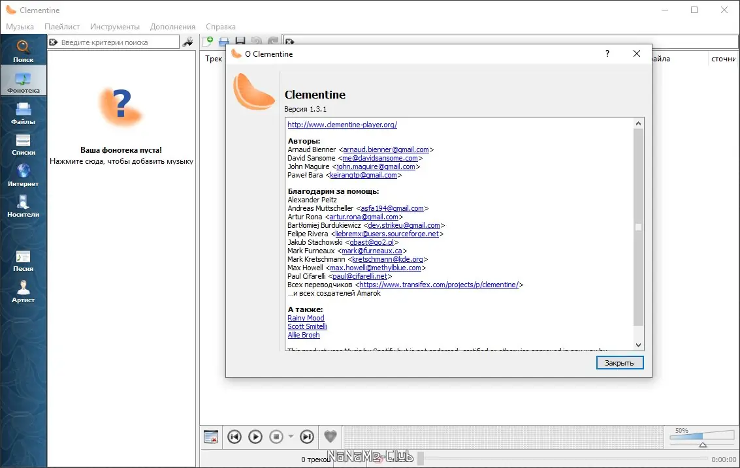
Task: Click the heart love track icon
Action: 330,437
